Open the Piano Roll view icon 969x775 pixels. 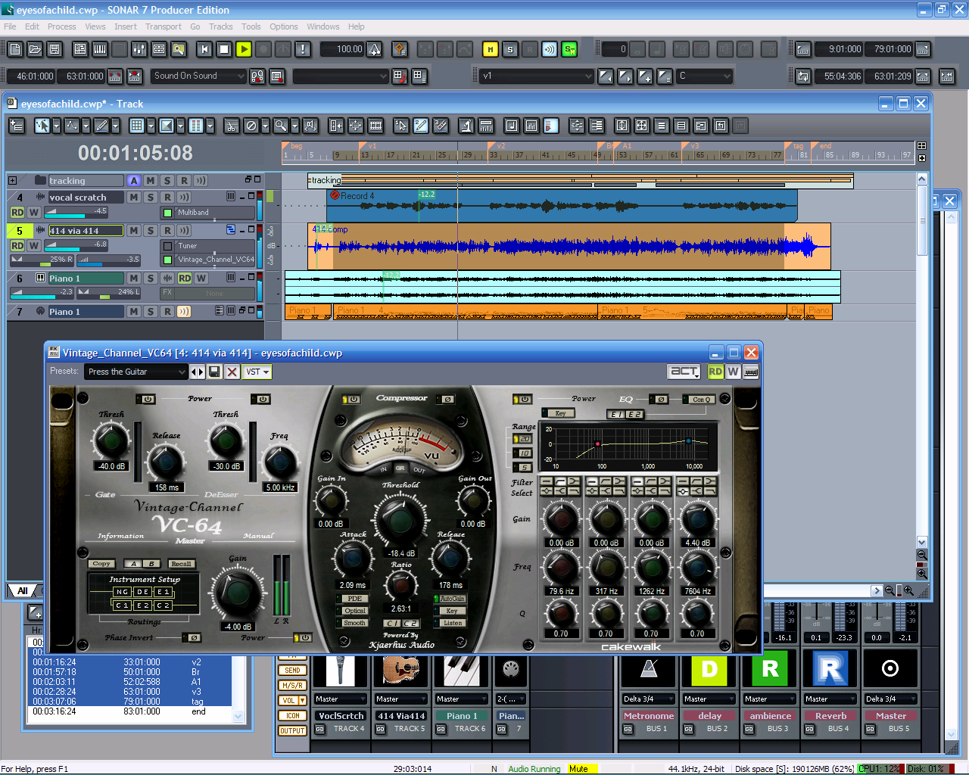(100, 49)
